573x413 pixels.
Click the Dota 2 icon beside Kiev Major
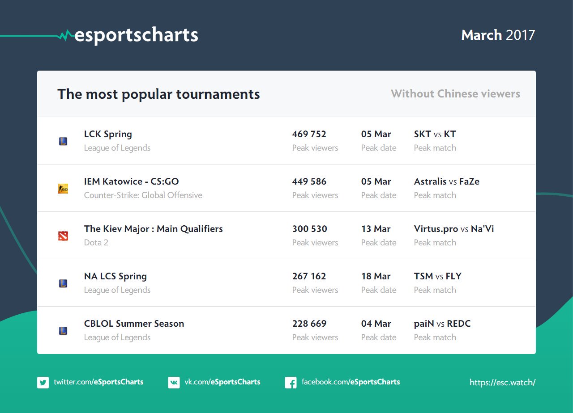[x=63, y=236]
